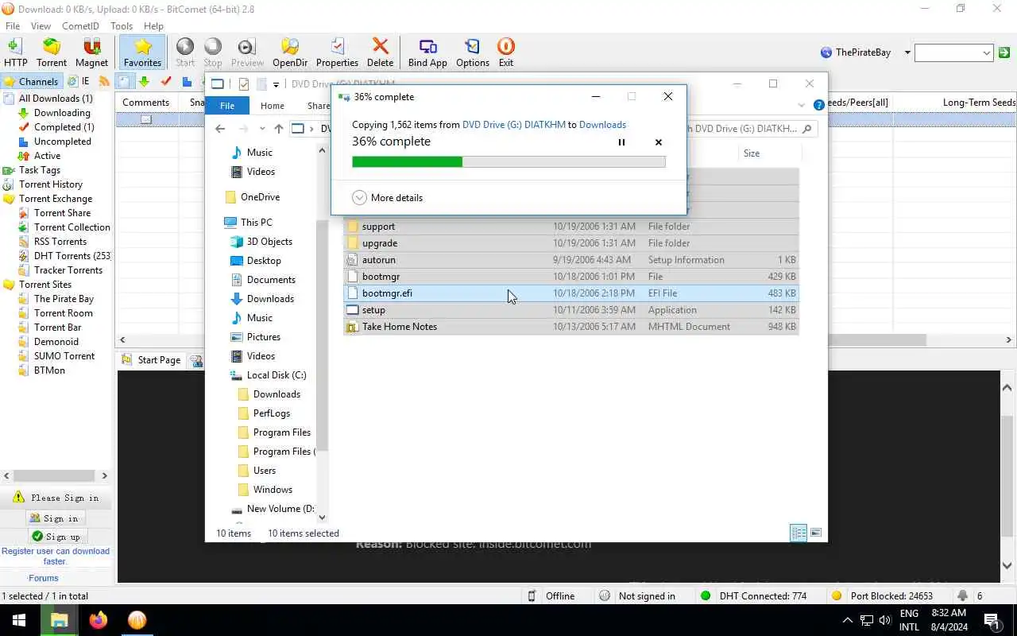The width and height of the screenshot is (1017, 636).
Task: Select the Start Page tab
Action: [151, 360]
